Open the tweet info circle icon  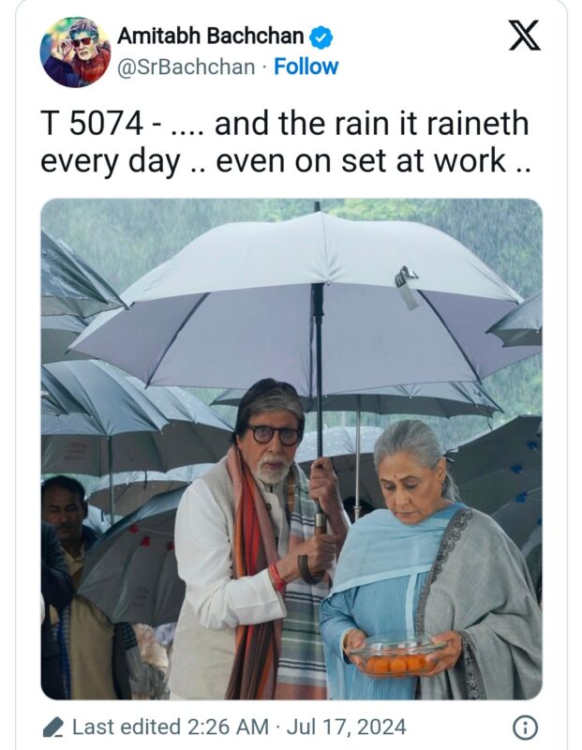pos(525,727)
